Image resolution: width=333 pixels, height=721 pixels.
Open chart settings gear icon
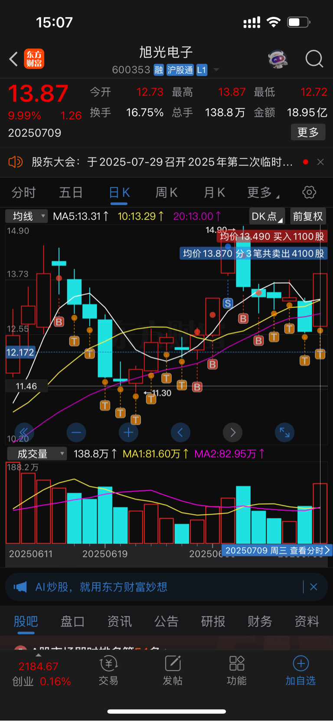[309, 192]
